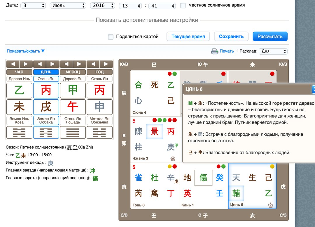
Task: Click the yellow dot in Цянь 6 palace
Action: coord(272,167)
